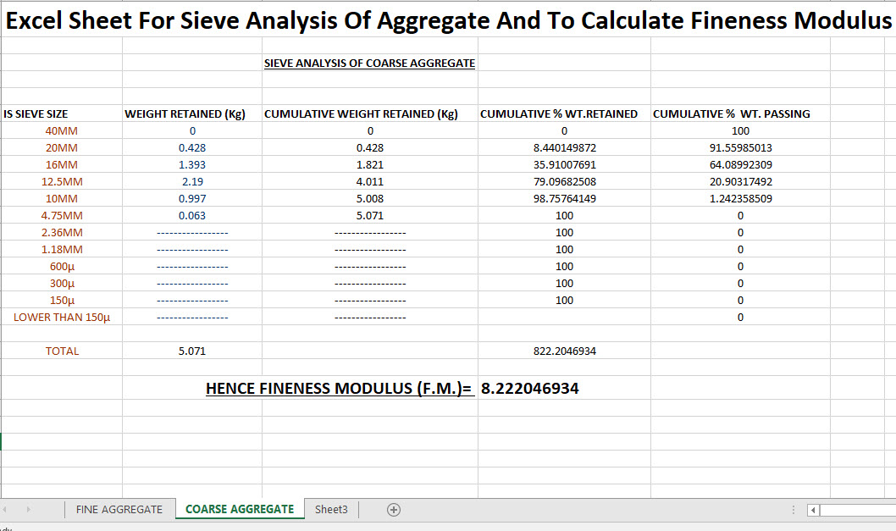
Task: Select the total 822.2046934 cell
Action: [x=563, y=351]
